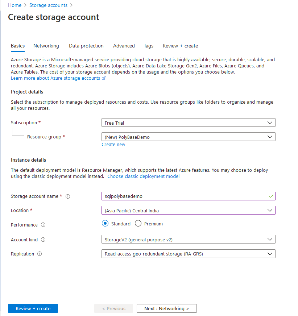
Task: Click the Account kind info icon
Action: tap(43, 240)
